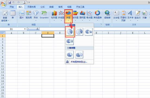Select the 2-D pie chart type
This screenshot has width=150, height=98.
pyautogui.click(x=70, y=32)
